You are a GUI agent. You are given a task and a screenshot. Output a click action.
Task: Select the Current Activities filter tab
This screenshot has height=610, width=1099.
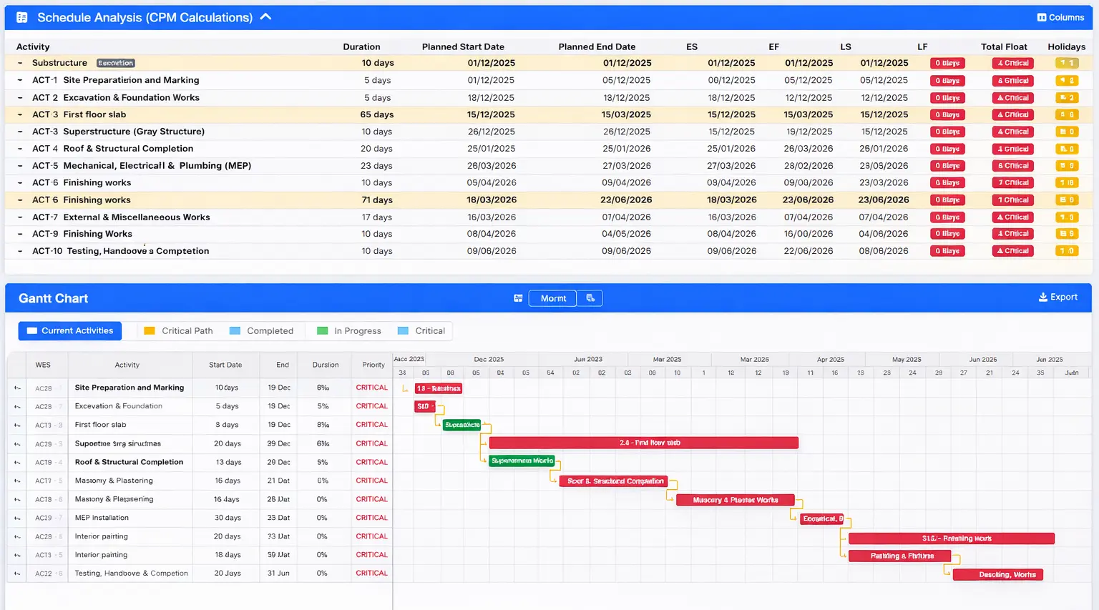(70, 330)
